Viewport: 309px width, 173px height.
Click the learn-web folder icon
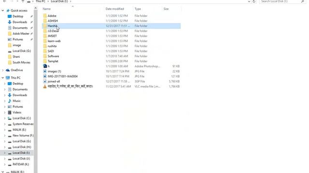(45, 41)
